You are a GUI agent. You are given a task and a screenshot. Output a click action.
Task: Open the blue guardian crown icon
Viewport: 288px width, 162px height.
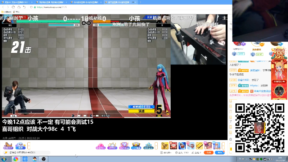tap(148, 146)
